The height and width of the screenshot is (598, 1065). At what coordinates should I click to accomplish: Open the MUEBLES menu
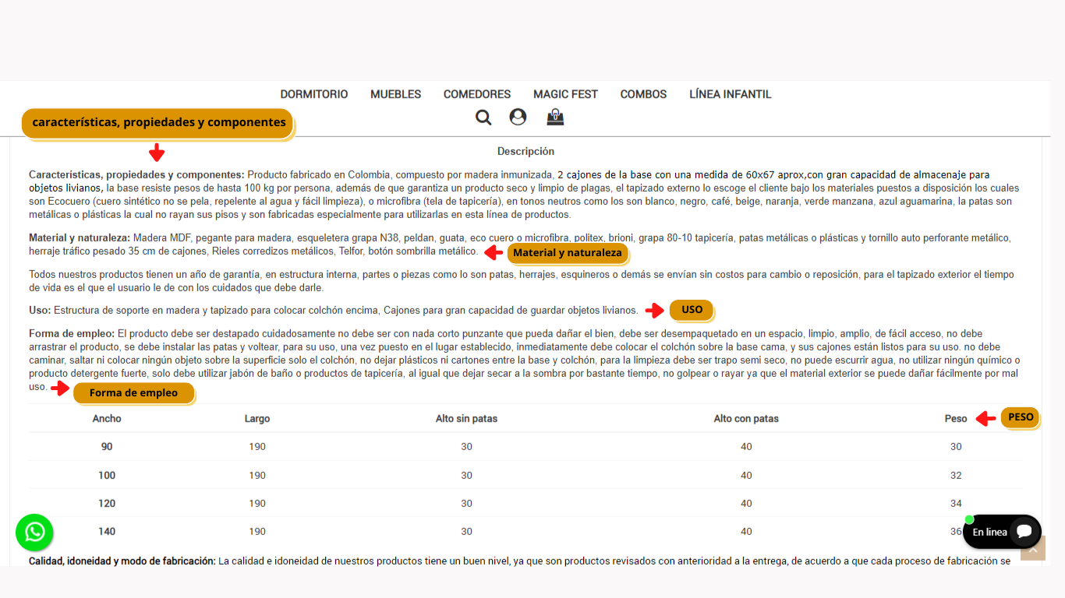pyautogui.click(x=396, y=94)
